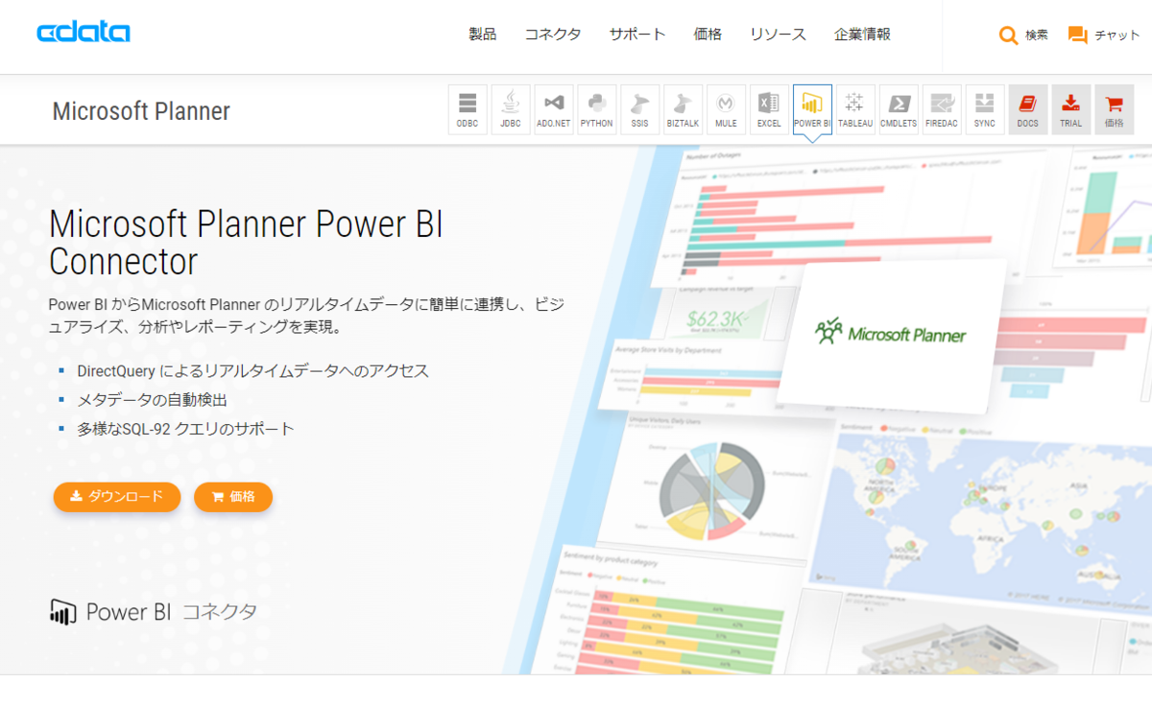Click the Microsoft Planner logo card
1152x706 pixels.
[x=891, y=335]
